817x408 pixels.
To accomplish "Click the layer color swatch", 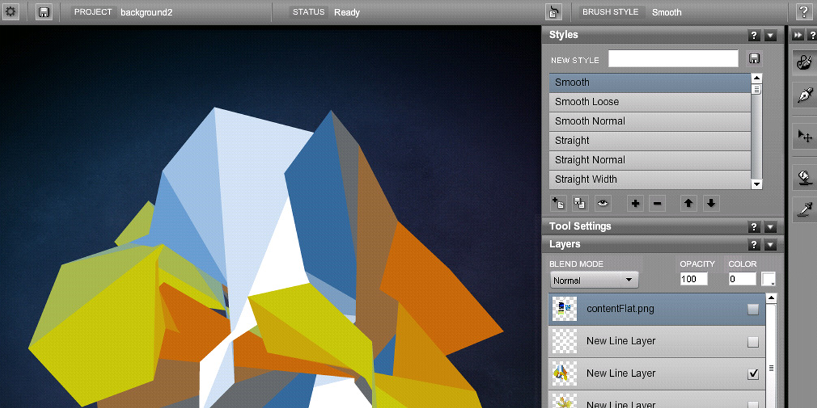I will (768, 279).
